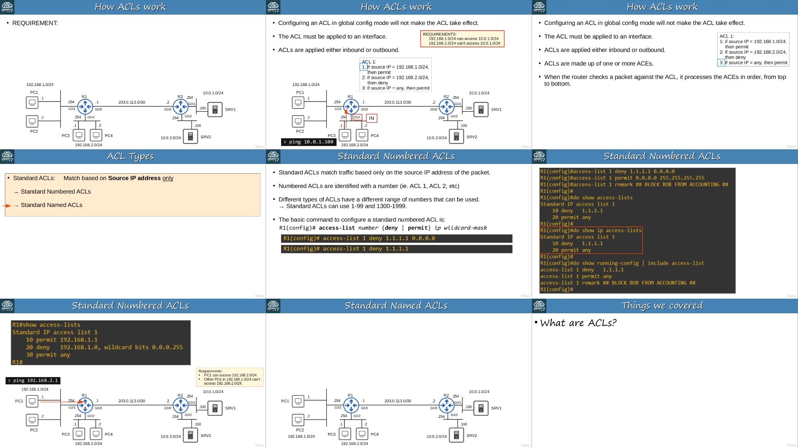Click the logo on Standard Named ACLs slide

point(273,306)
